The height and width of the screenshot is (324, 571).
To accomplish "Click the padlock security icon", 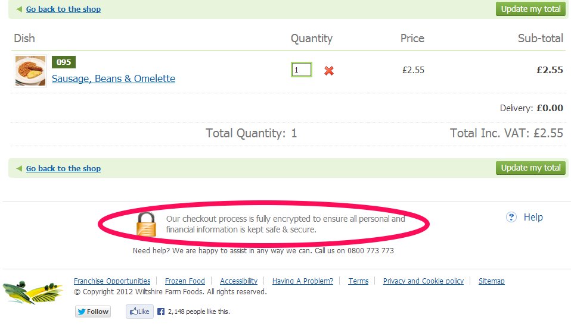I will point(147,225).
